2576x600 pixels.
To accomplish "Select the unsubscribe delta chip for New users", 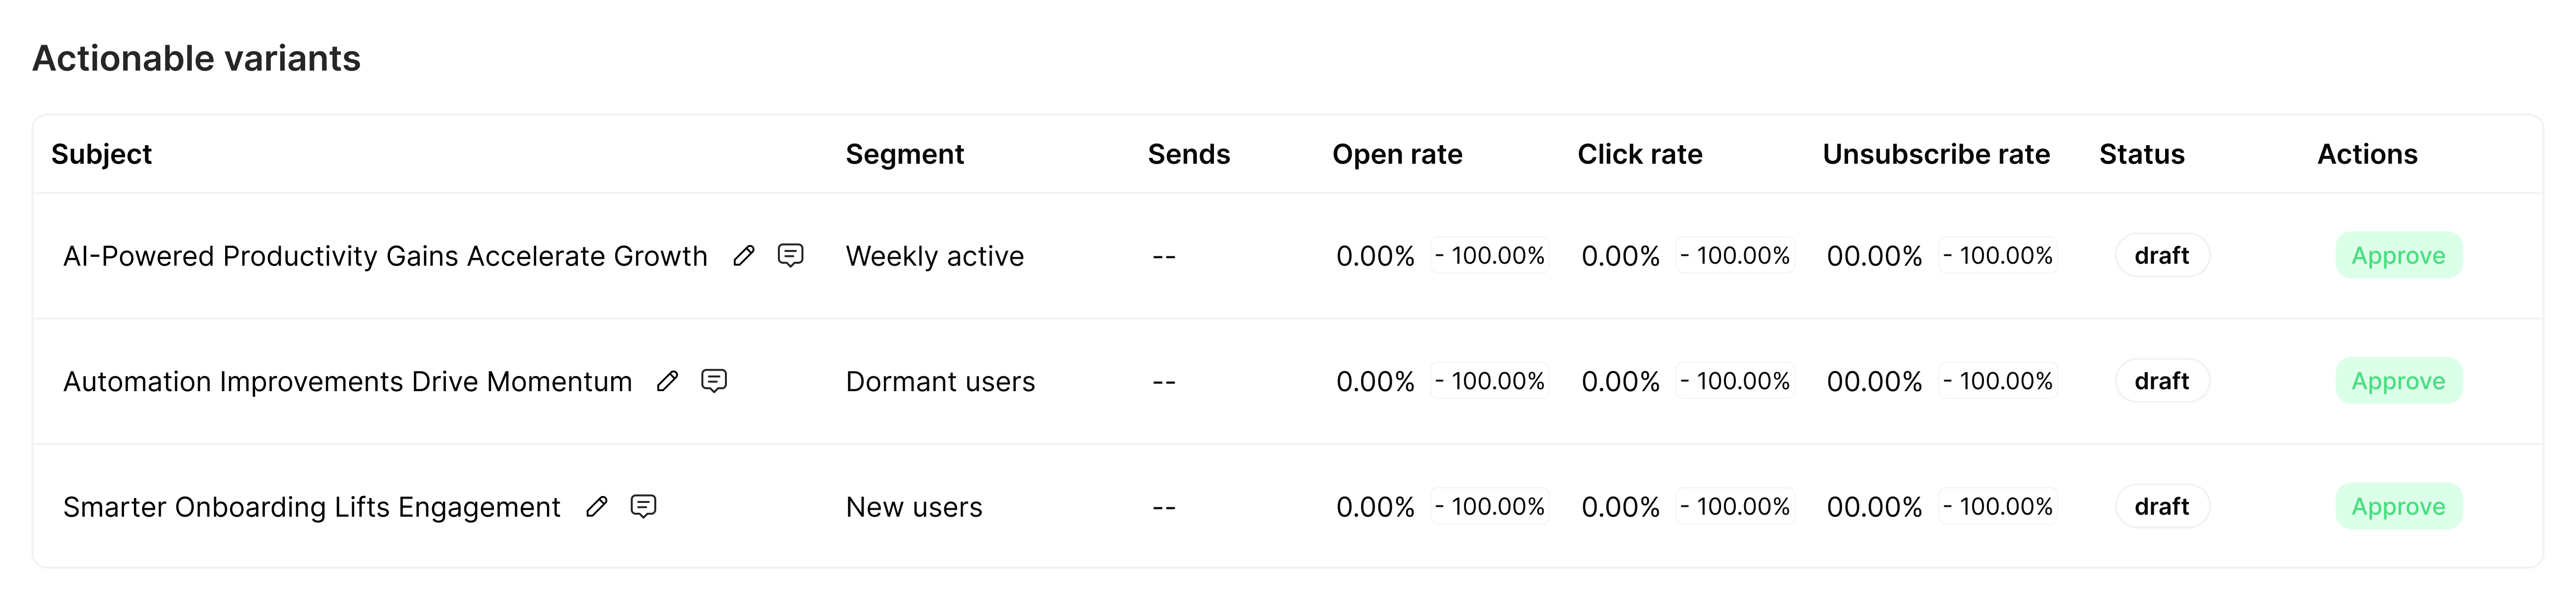I will click(x=1997, y=507).
